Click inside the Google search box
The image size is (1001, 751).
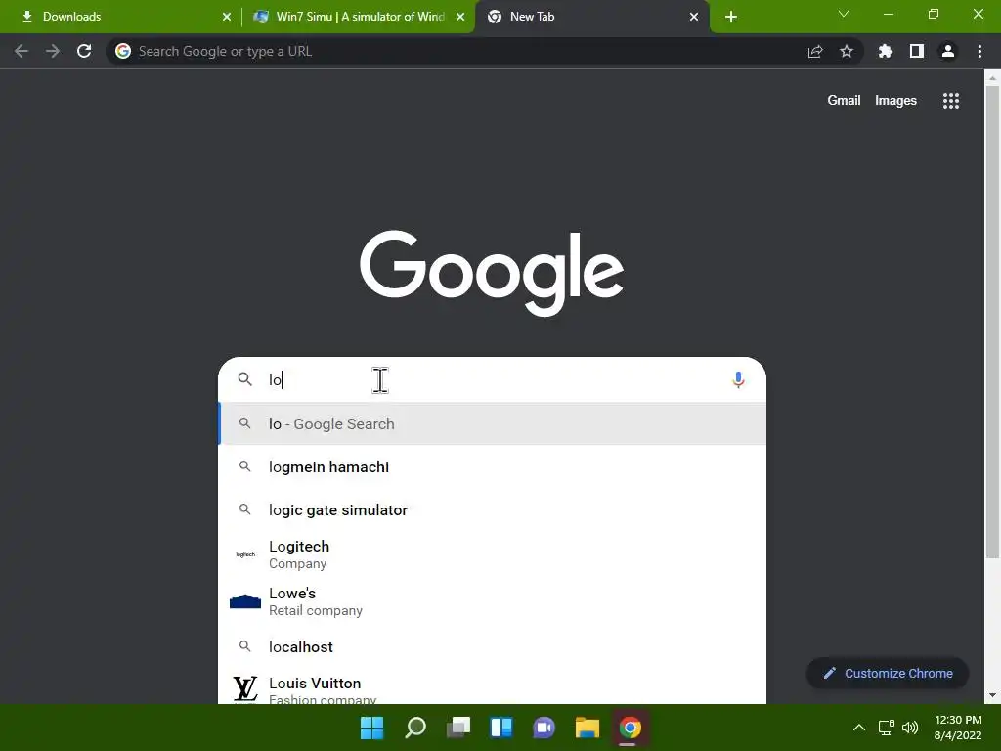(492, 380)
